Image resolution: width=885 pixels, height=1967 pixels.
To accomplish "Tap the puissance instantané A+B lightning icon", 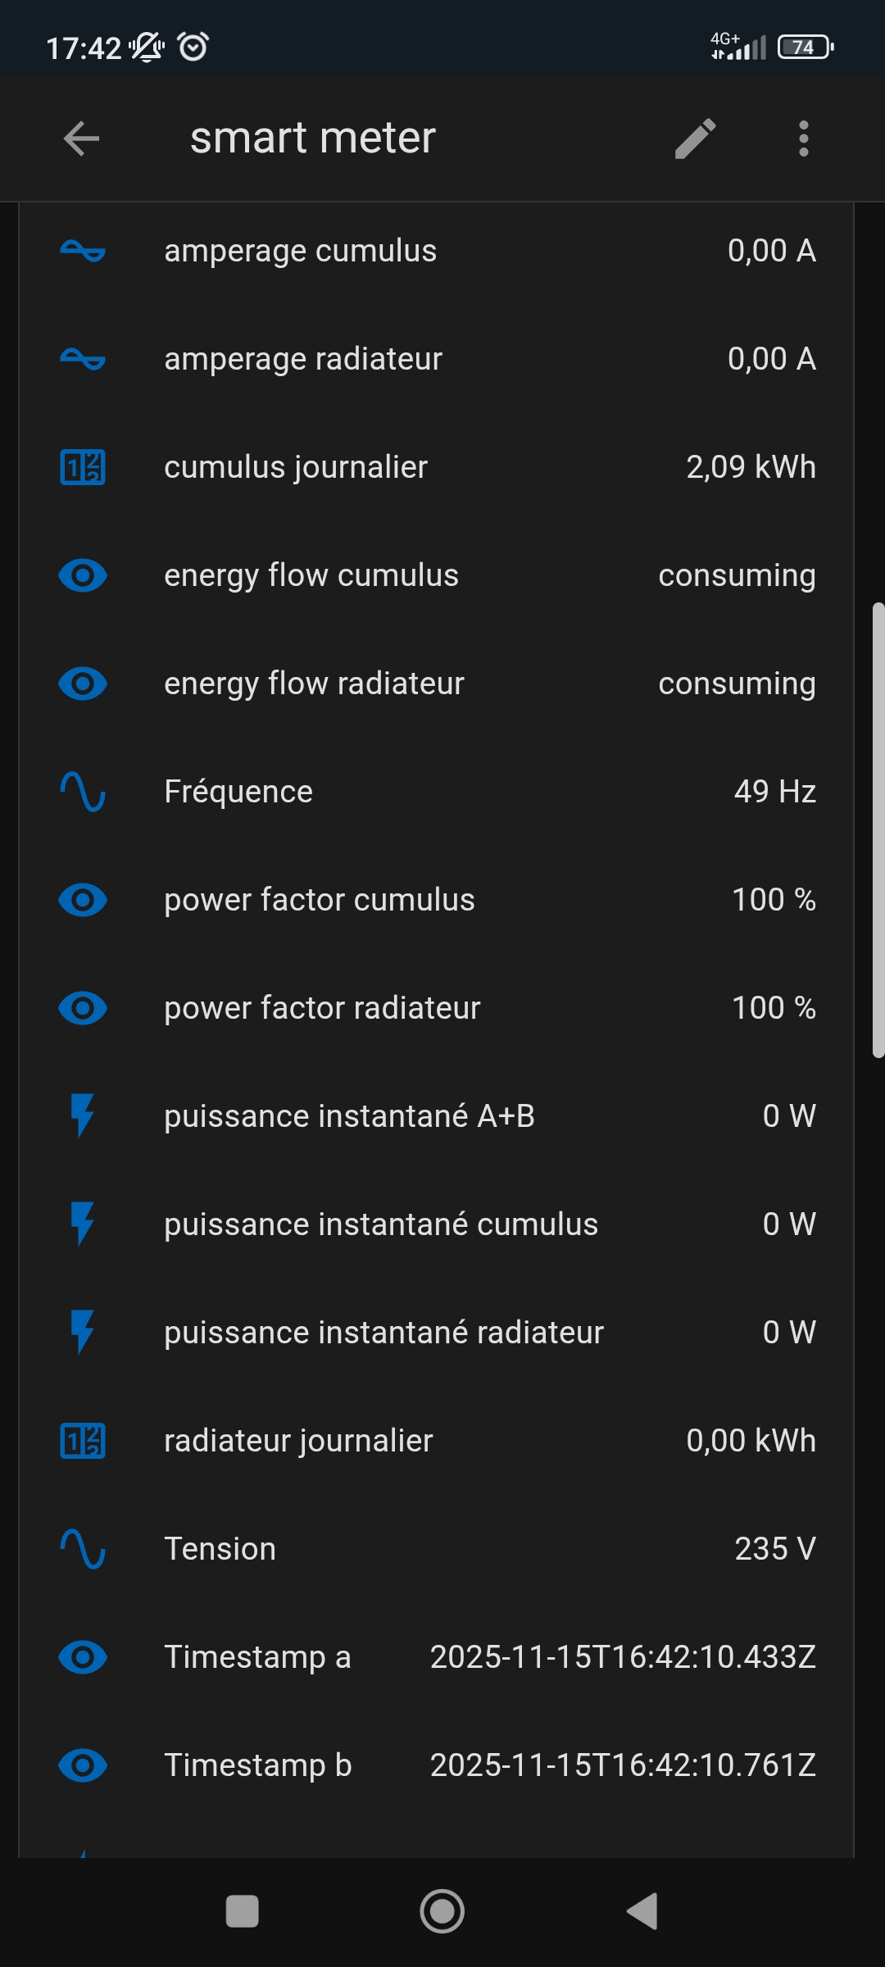I will pos(83,1116).
